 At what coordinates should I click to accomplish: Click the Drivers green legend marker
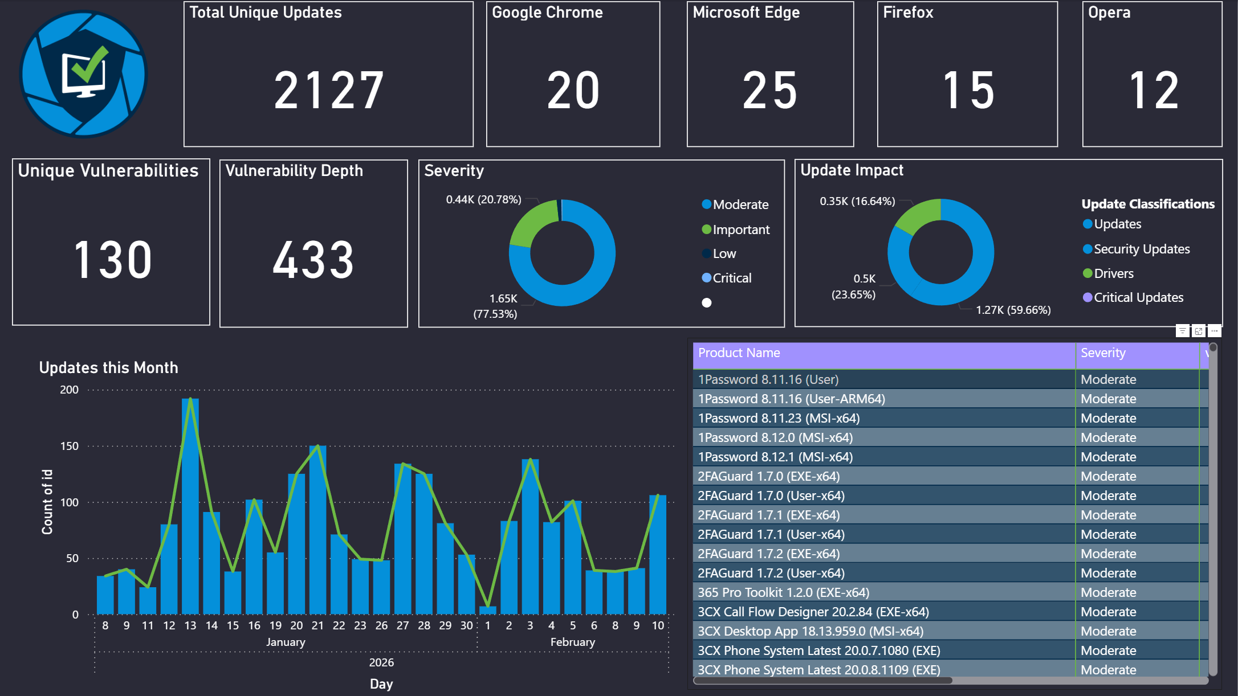[1088, 273]
